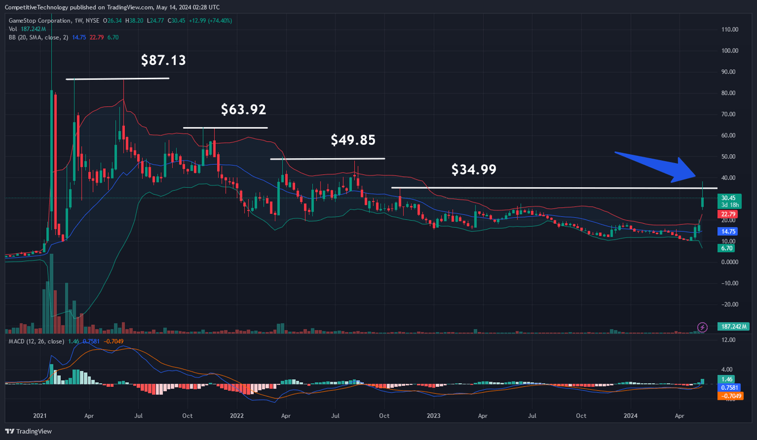Click the 3d 18h countdown under last price
The width and height of the screenshot is (757, 440).
pos(729,205)
